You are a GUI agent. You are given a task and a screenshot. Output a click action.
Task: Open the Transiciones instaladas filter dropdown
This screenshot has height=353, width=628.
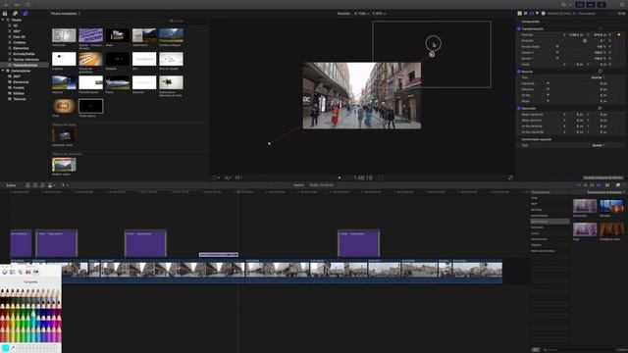(x=605, y=192)
